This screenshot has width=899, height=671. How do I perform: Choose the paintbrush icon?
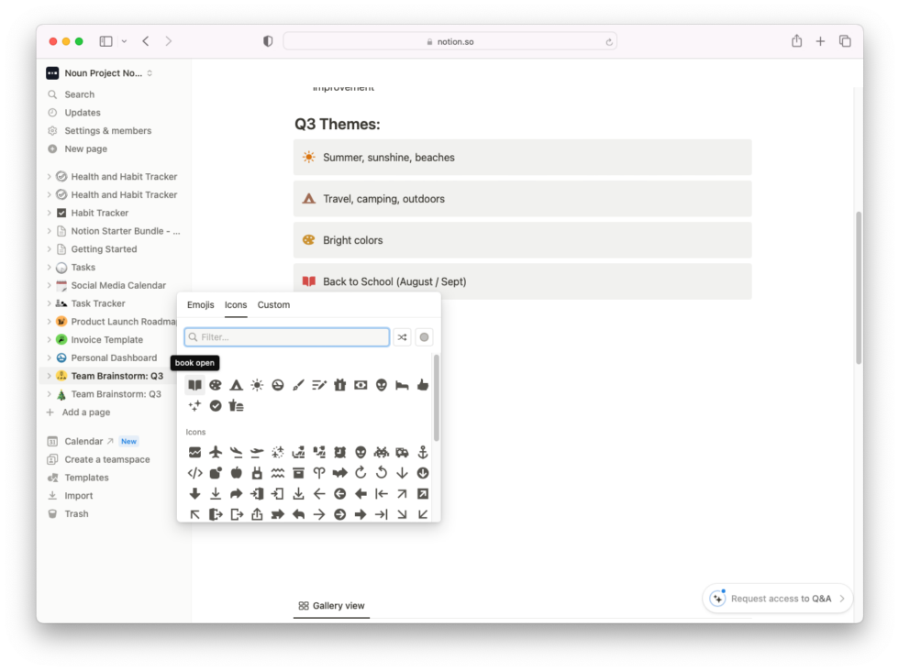[x=298, y=385]
